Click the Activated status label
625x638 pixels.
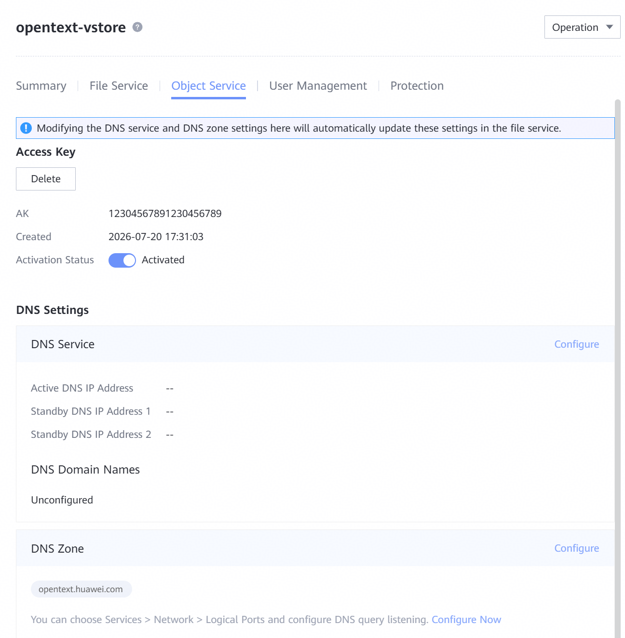(163, 260)
